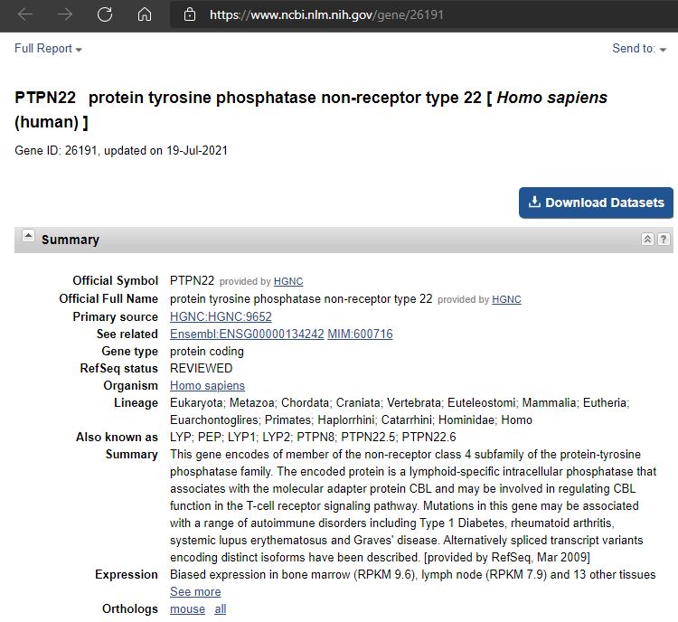Click the browser forward arrow
Image resolution: width=678 pixels, height=622 pixels.
(65, 14)
